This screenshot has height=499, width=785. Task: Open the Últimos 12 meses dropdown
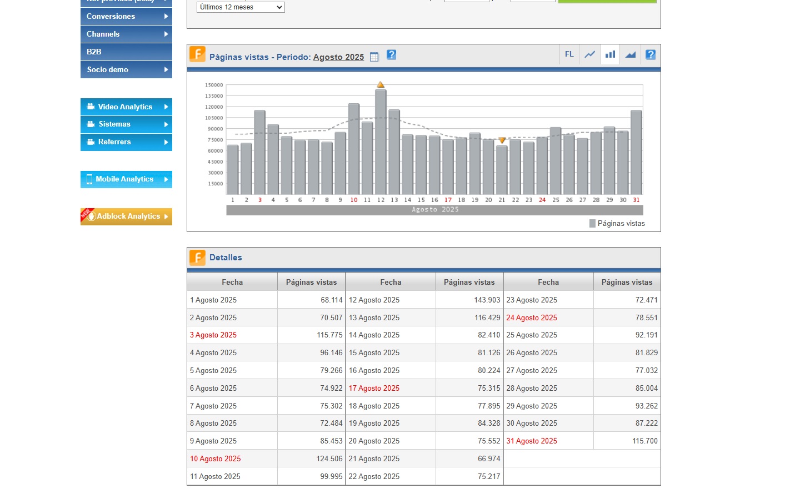pos(241,7)
